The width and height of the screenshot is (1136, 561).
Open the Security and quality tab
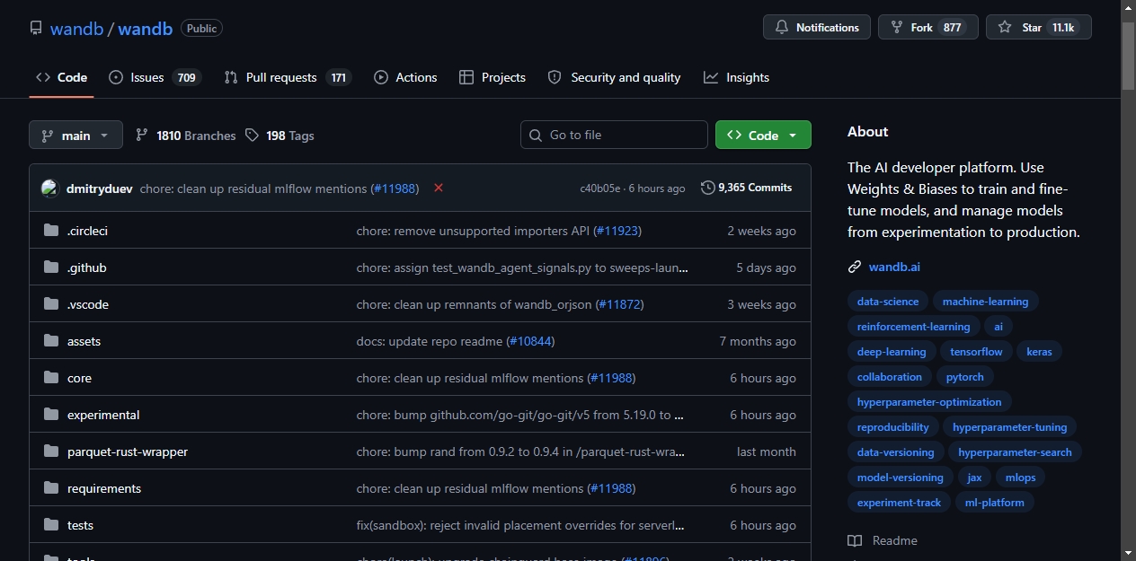click(614, 77)
